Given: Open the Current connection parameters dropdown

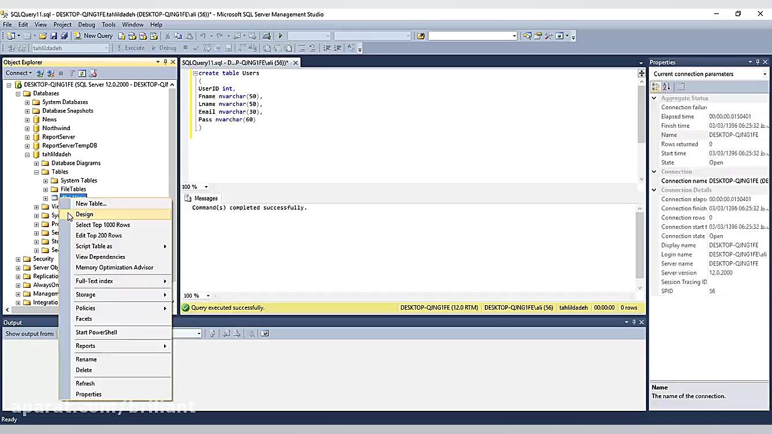Looking at the screenshot, I should (x=764, y=74).
